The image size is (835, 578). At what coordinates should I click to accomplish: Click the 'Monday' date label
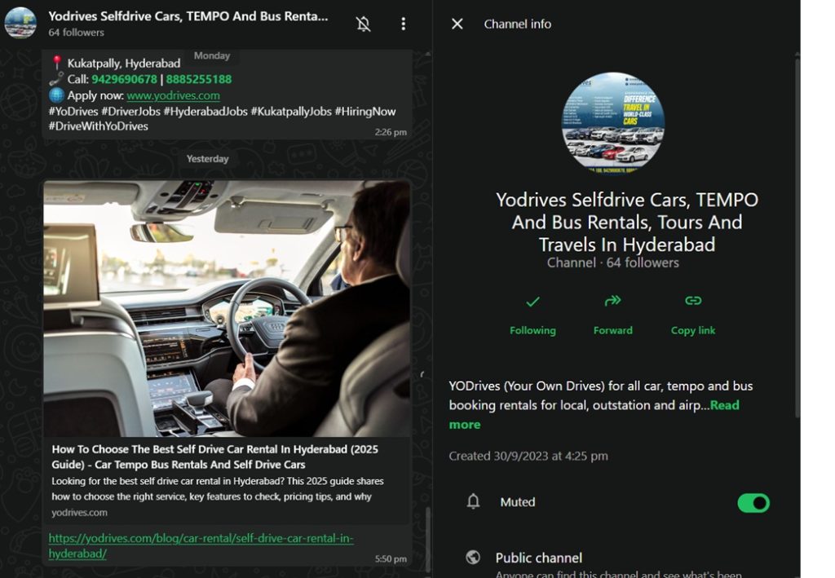coord(212,55)
